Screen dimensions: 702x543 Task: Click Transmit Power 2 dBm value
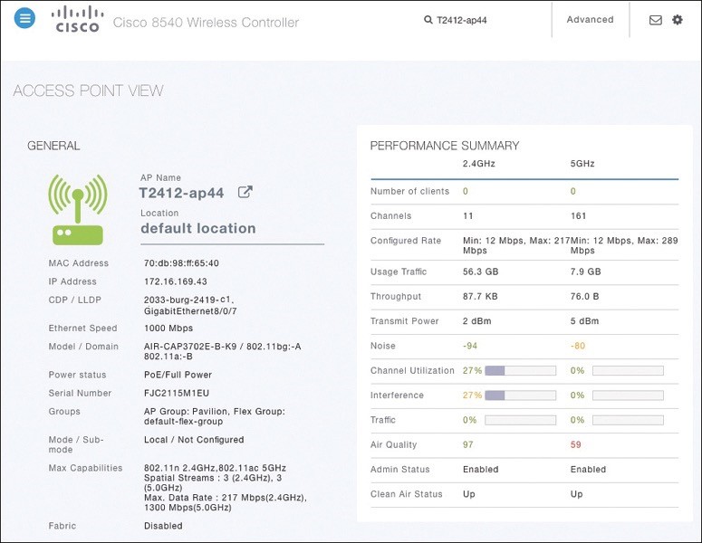click(476, 320)
